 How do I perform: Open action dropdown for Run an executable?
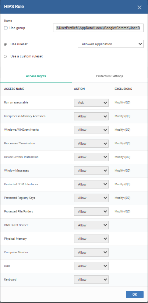pos(91,103)
